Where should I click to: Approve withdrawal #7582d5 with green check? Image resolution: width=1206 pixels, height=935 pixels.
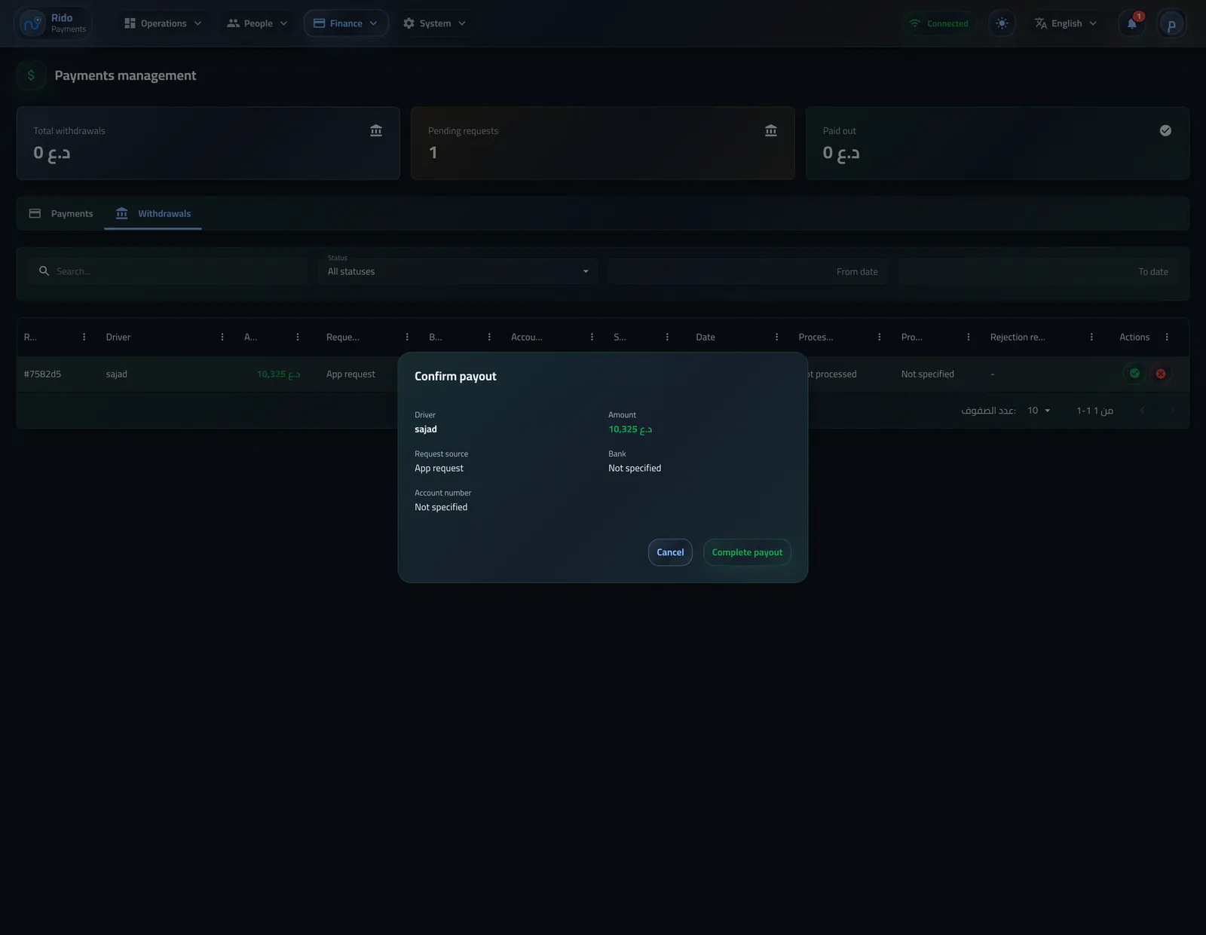click(1134, 374)
